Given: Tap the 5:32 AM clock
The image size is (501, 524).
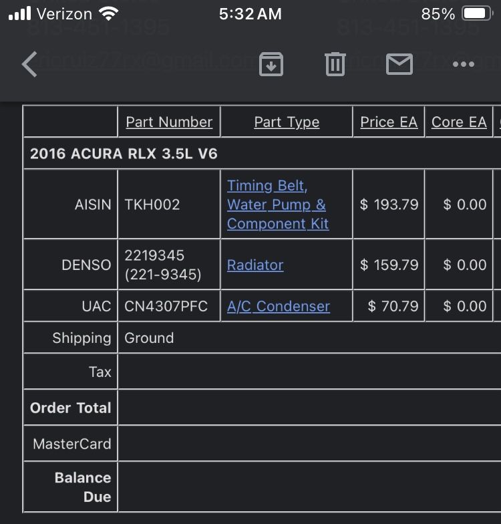Looking at the screenshot, I should click(x=250, y=14).
